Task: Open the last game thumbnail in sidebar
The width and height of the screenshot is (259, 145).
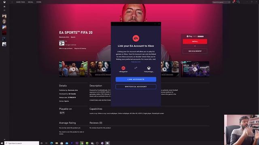Action: point(4,44)
